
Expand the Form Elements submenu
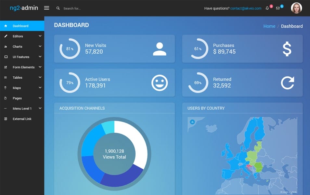tap(23, 67)
